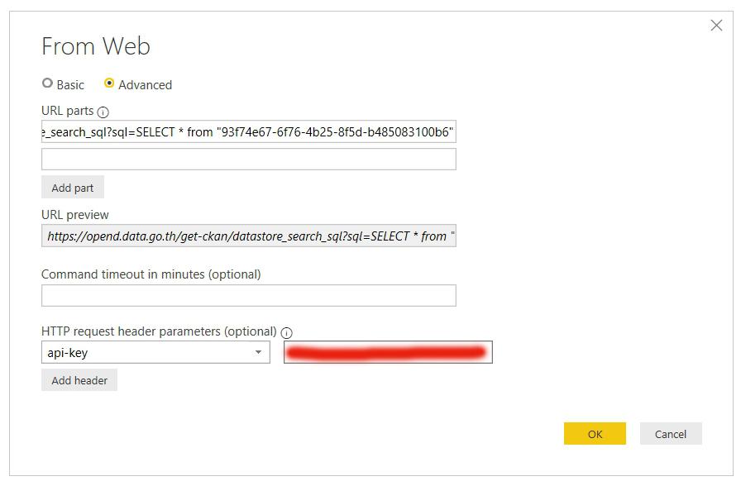Select the Basic radio button
Viewport: 741px width, 486px height.
click(x=48, y=84)
